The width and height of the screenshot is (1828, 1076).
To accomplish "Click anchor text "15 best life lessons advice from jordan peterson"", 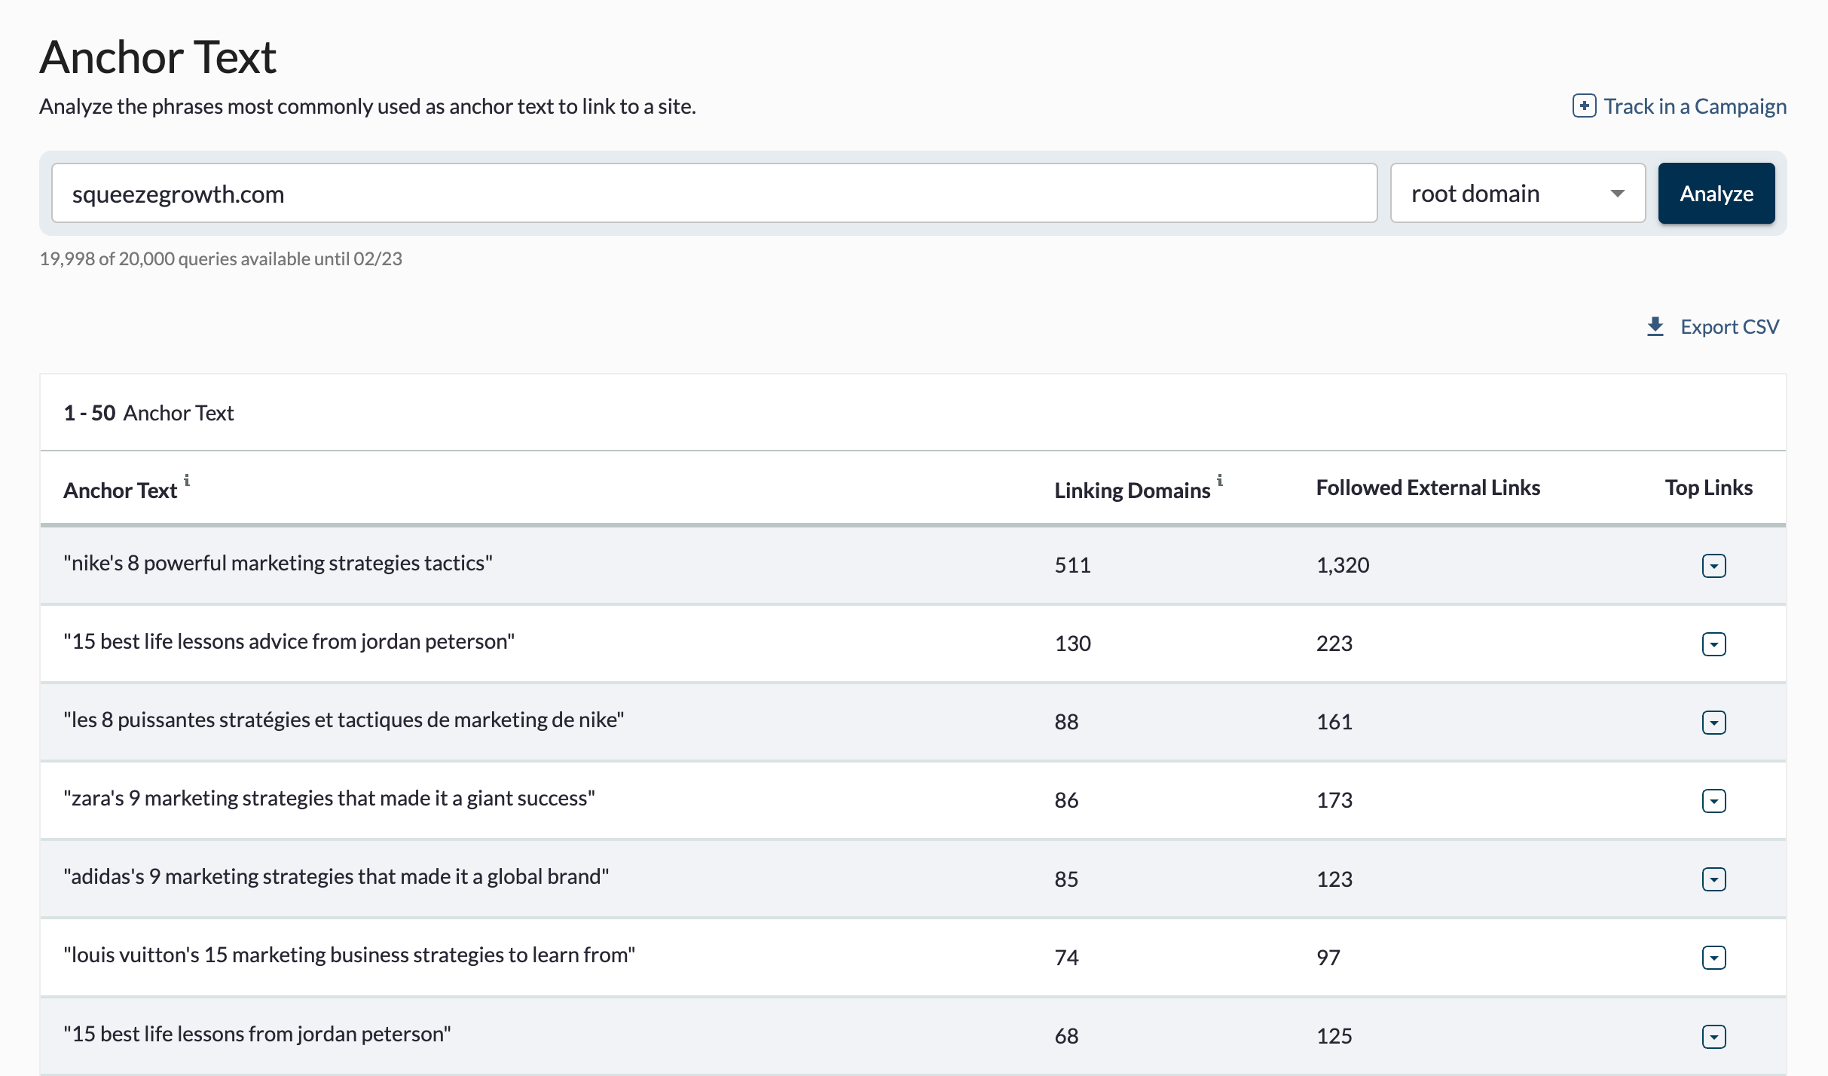I will (289, 641).
